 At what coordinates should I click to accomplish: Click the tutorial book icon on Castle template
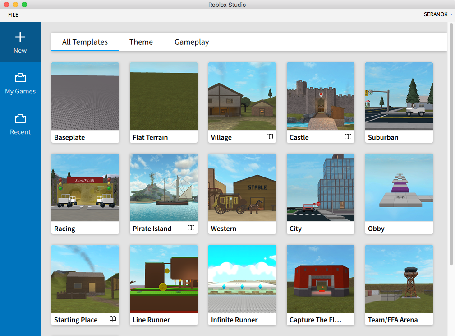tap(348, 136)
